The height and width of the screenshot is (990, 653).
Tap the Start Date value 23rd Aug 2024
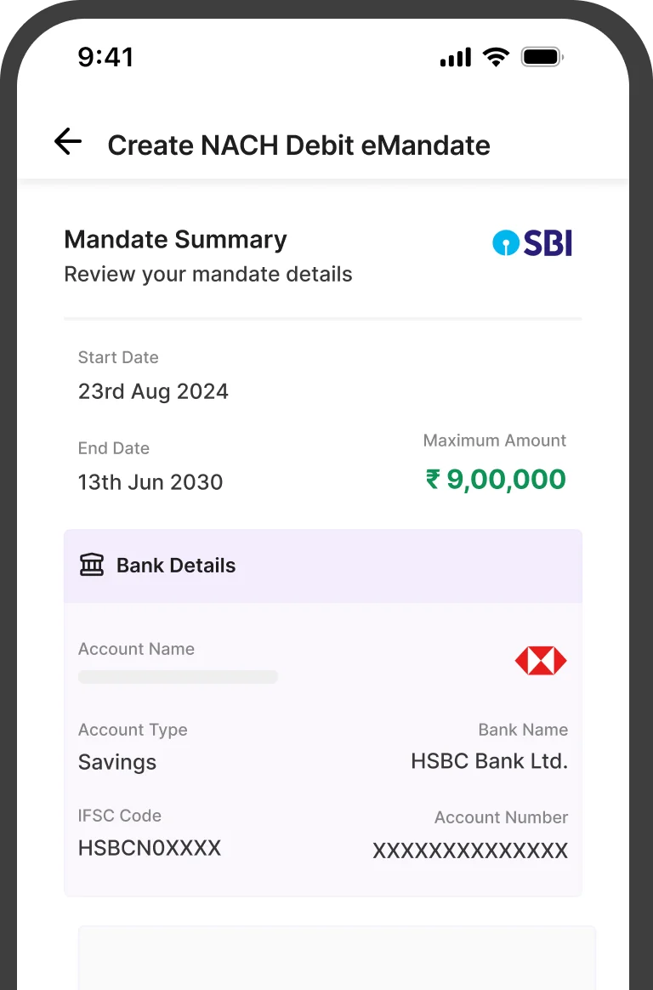coord(153,391)
